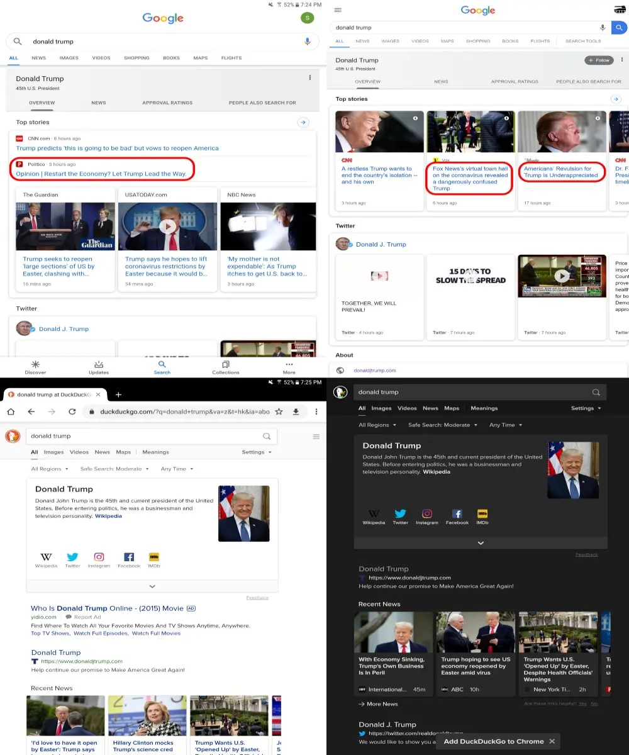
Task: Open the donaldjtrump.com link under About
Action: 375,371
